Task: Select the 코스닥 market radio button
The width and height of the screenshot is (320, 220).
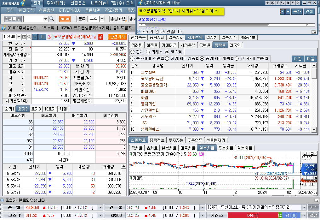Action: coord(167,52)
